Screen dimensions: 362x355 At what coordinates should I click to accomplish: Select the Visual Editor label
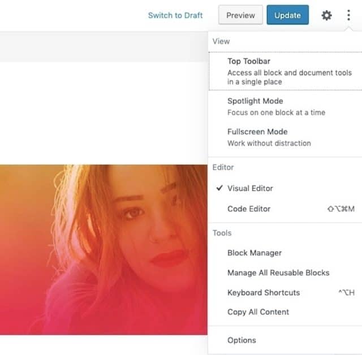pos(250,188)
